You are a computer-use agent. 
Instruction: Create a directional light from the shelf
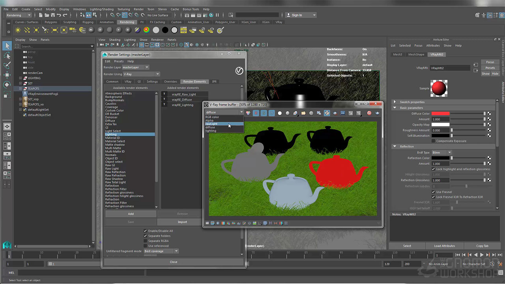coord(27,30)
